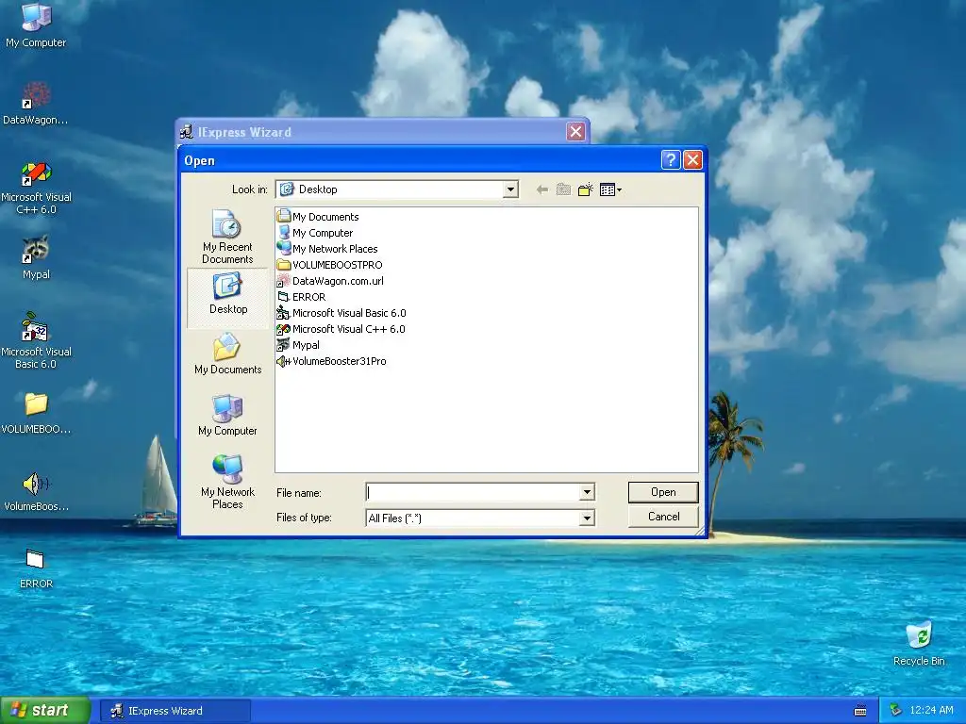Select the Recycle Bin desktop icon
This screenshot has height=724, width=966.
(x=919, y=644)
